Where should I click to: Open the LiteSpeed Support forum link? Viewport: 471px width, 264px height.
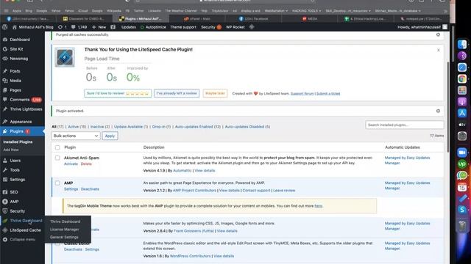(x=302, y=94)
